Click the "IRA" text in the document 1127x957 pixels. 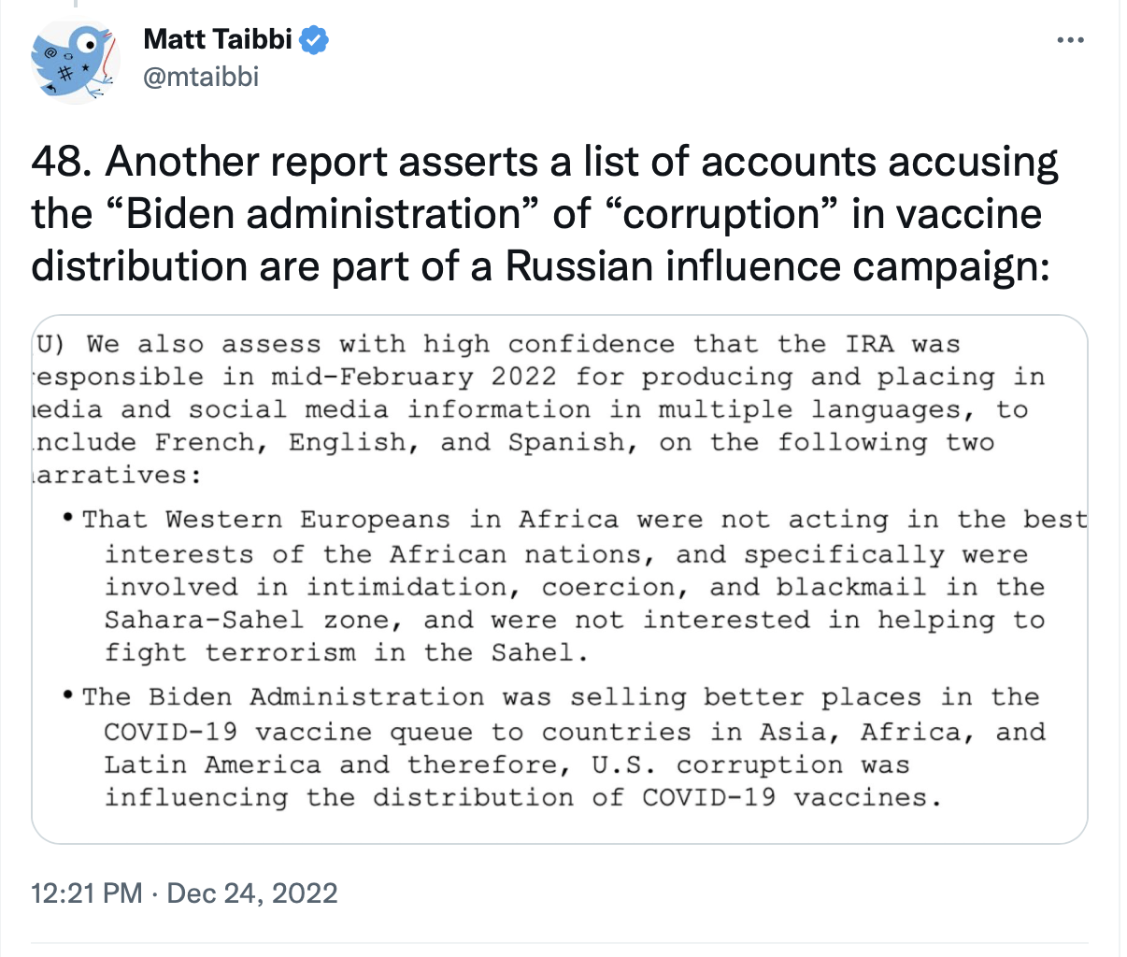[x=870, y=344]
